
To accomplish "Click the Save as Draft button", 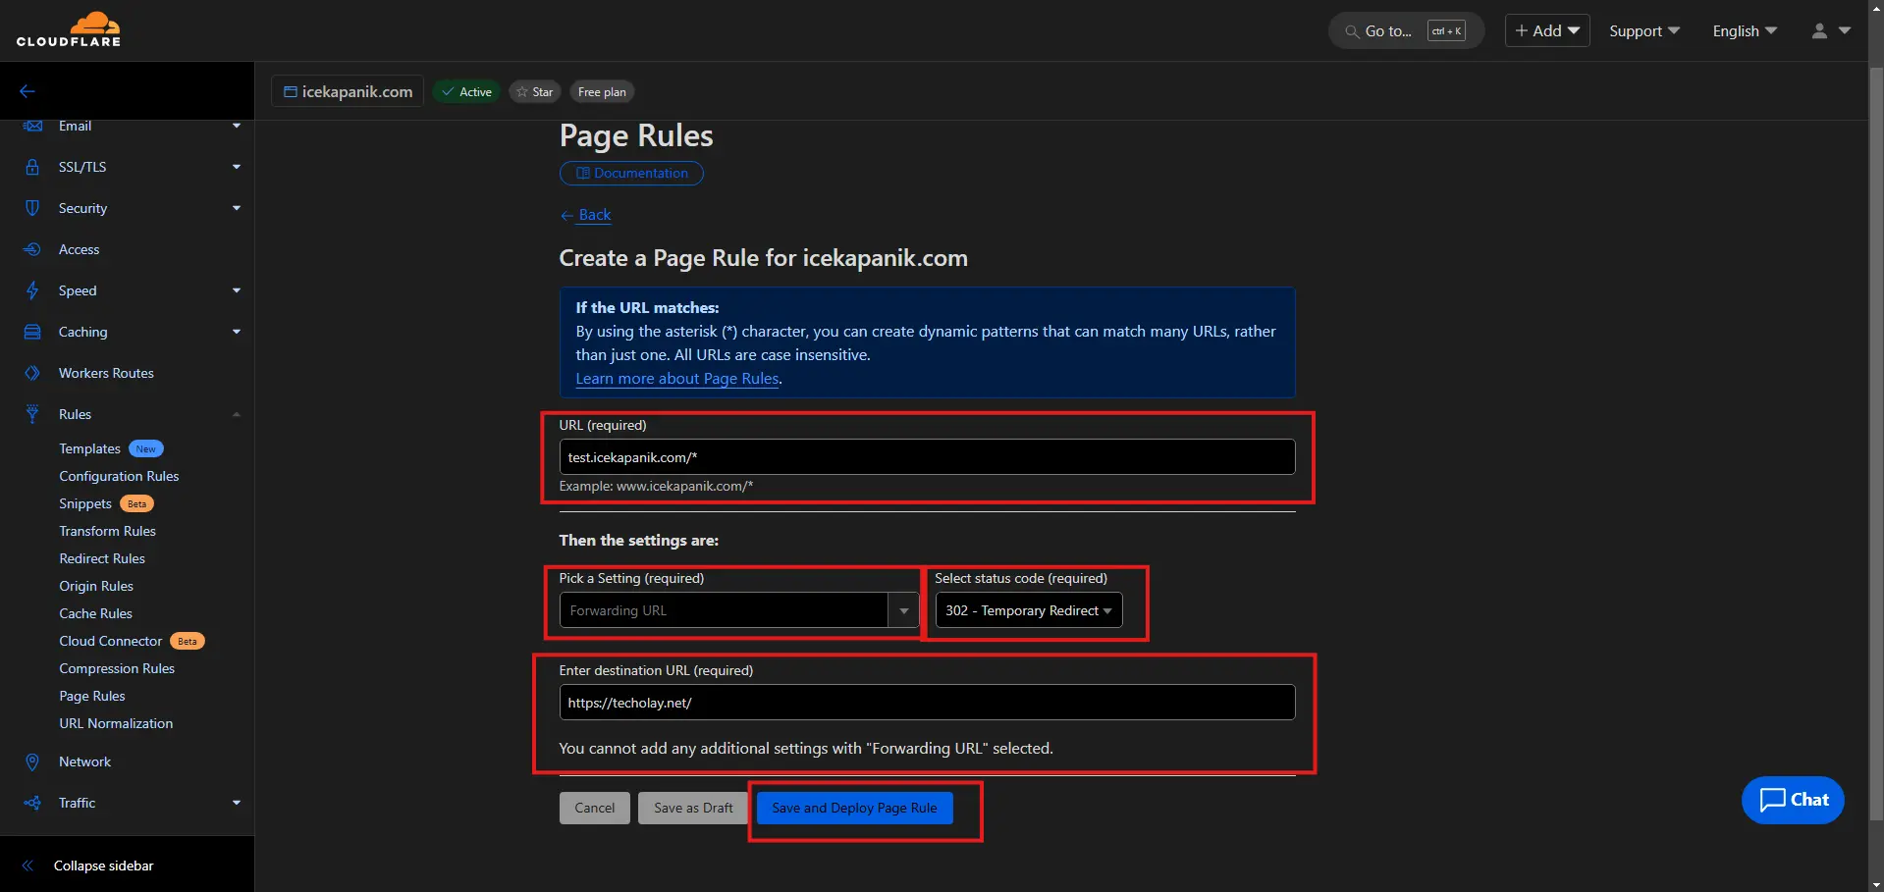I will [693, 808].
